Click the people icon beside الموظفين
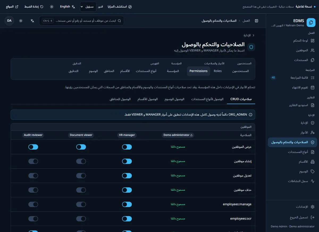 click(313, 50)
